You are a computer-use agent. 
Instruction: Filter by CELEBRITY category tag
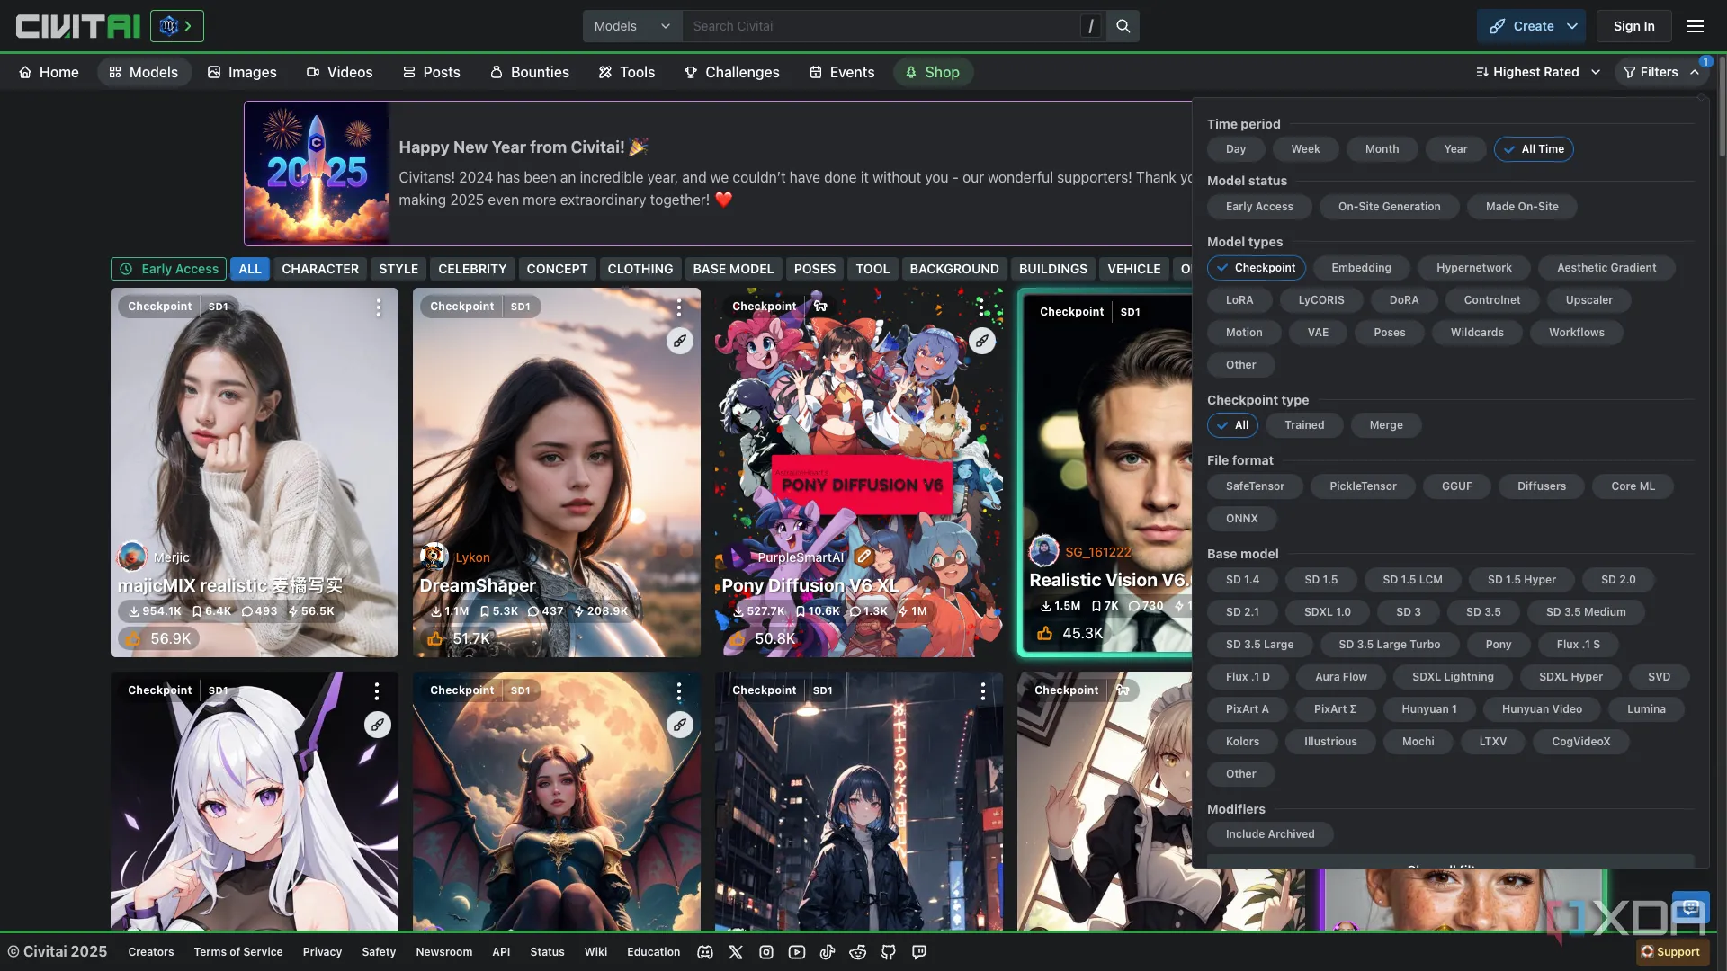(472, 269)
